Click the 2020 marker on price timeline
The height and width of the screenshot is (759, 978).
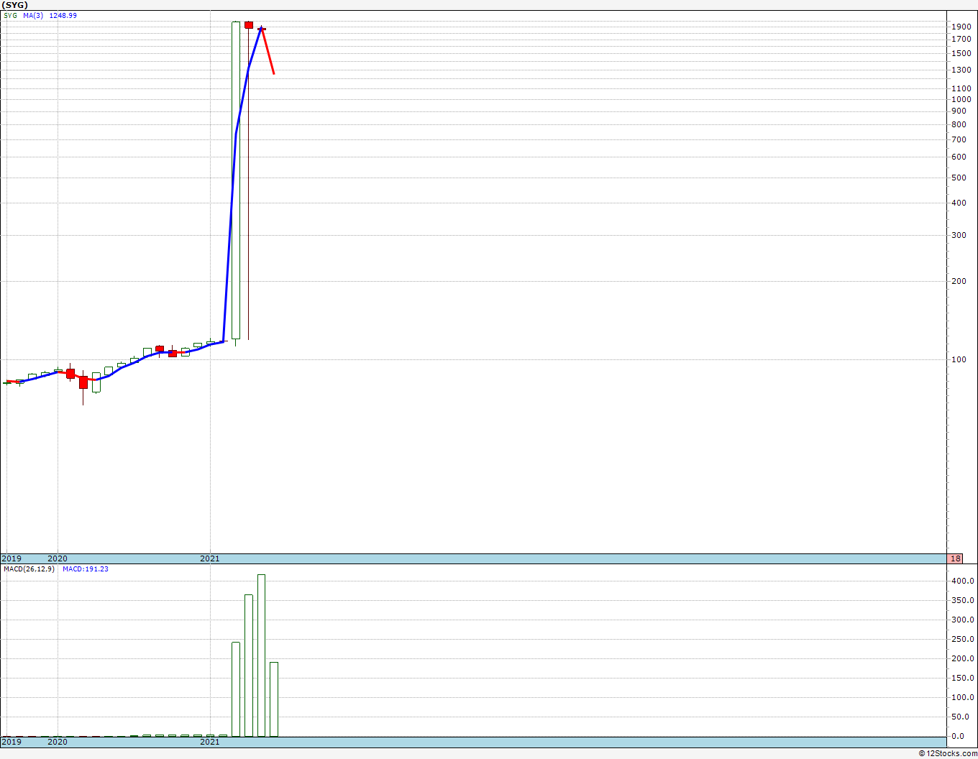(x=58, y=558)
